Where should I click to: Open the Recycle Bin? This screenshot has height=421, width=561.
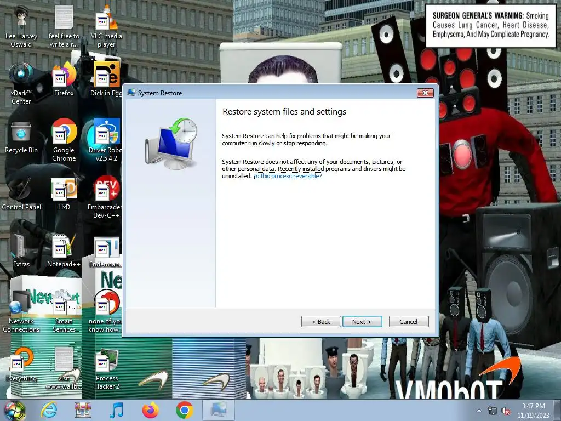tap(21, 137)
